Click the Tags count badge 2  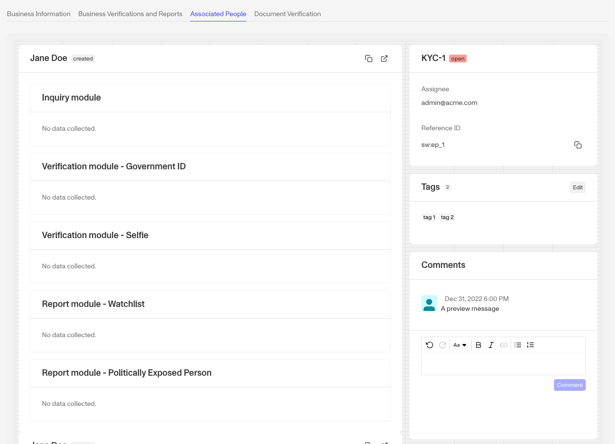[x=448, y=187]
